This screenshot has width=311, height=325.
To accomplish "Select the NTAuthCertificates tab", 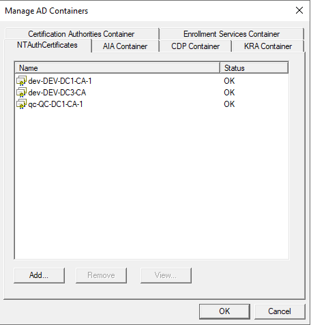I will 47,45.
